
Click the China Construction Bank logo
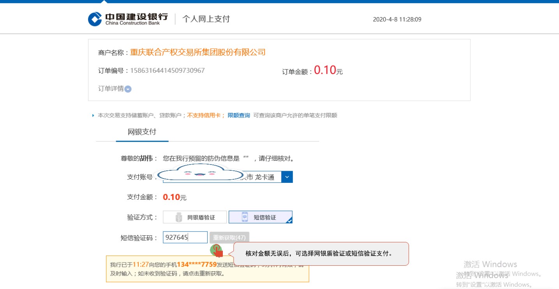(128, 19)
